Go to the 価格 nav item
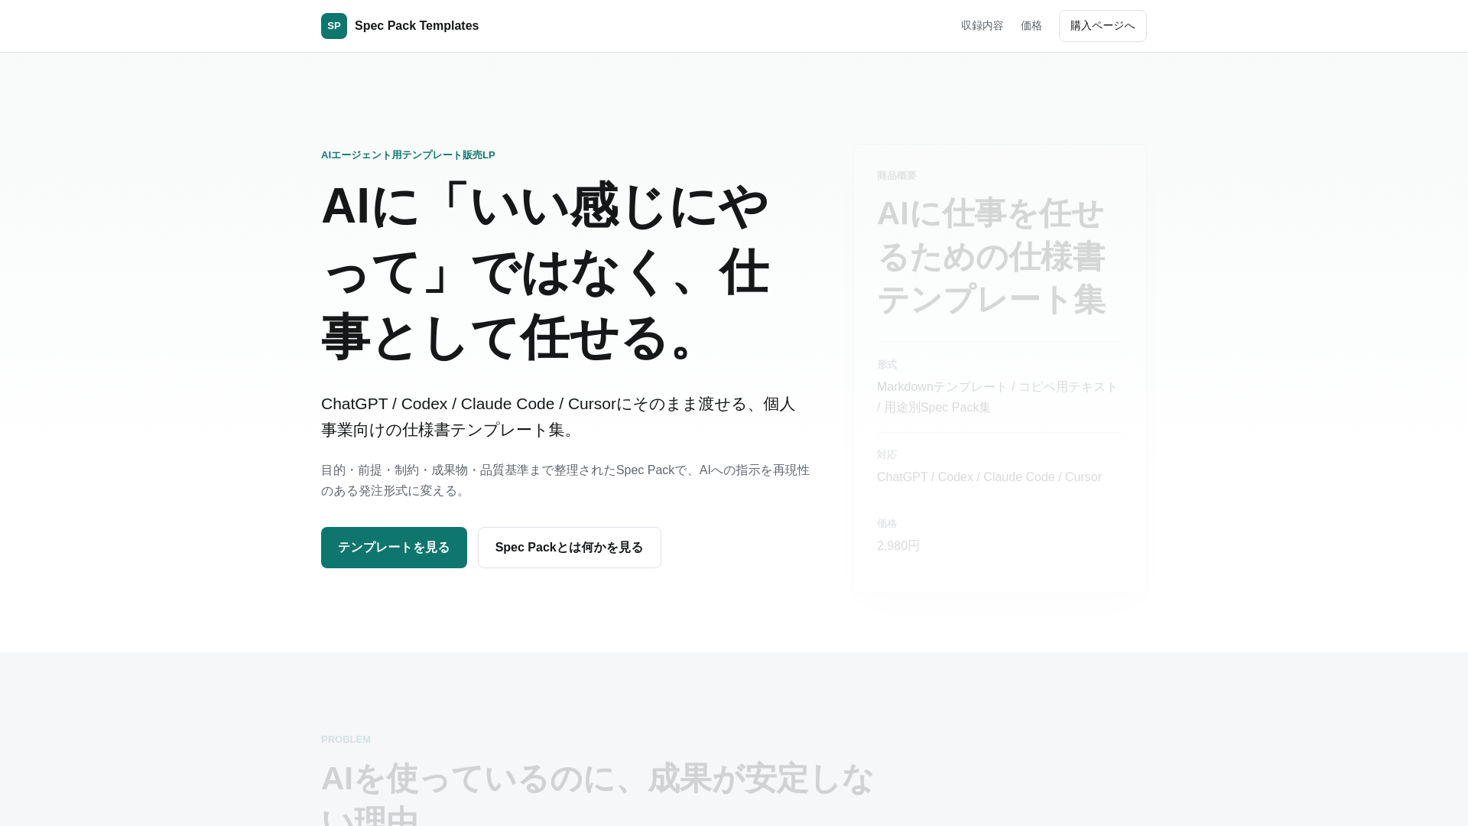The image size is (1468, 826). pyautogui.click(x=1031, y=26)
